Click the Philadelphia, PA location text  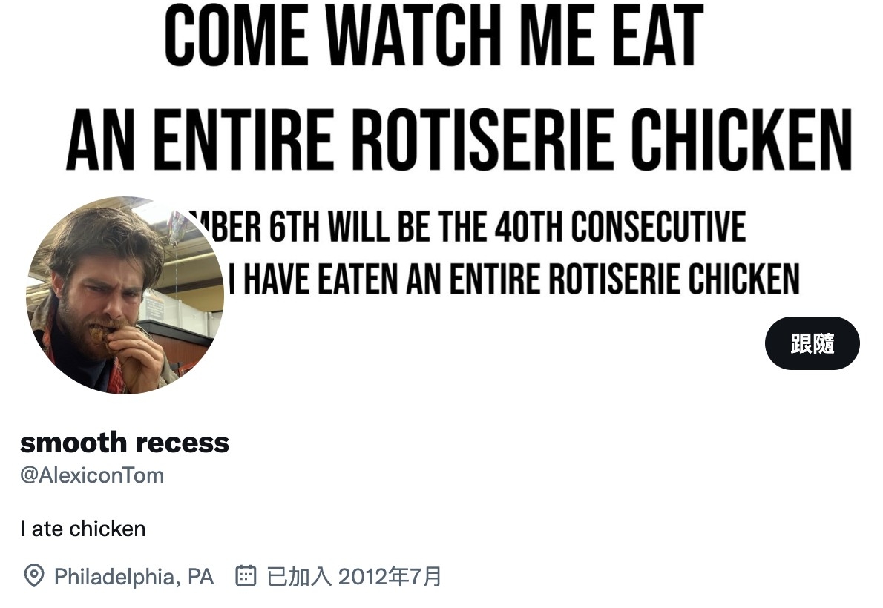[x=134, y=576]
